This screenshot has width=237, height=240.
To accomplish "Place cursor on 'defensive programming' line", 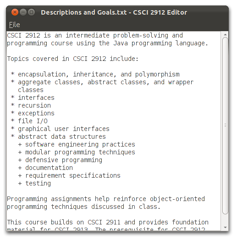I will (x=64, y=160).
